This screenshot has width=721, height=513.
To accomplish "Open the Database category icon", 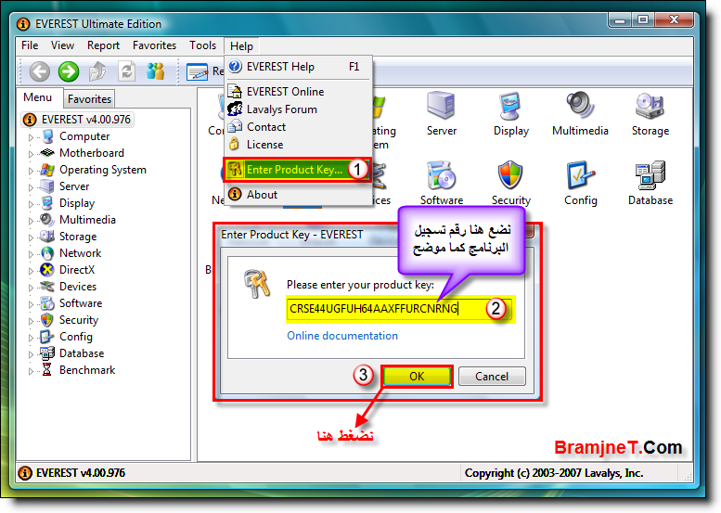I will point(650,175).
